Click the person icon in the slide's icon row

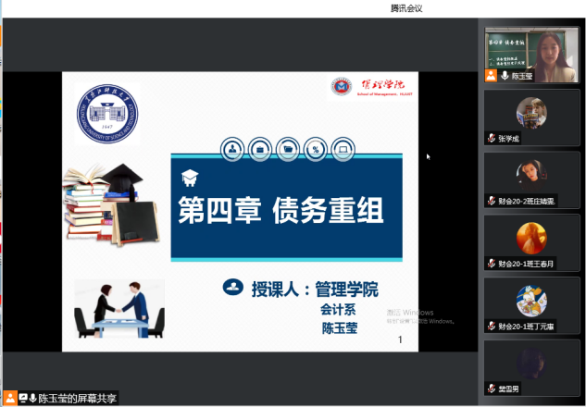point(231,148)
